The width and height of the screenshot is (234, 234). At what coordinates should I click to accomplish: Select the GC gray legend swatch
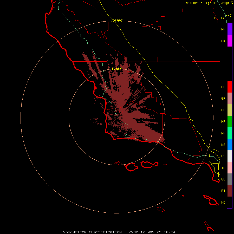(x=230, y=179)
